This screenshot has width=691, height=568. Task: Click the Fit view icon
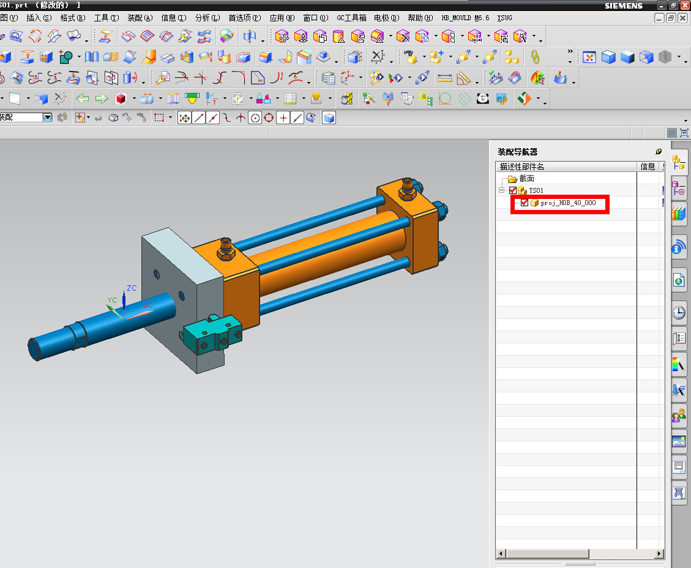pyautogui.click(x=589, y=58)
